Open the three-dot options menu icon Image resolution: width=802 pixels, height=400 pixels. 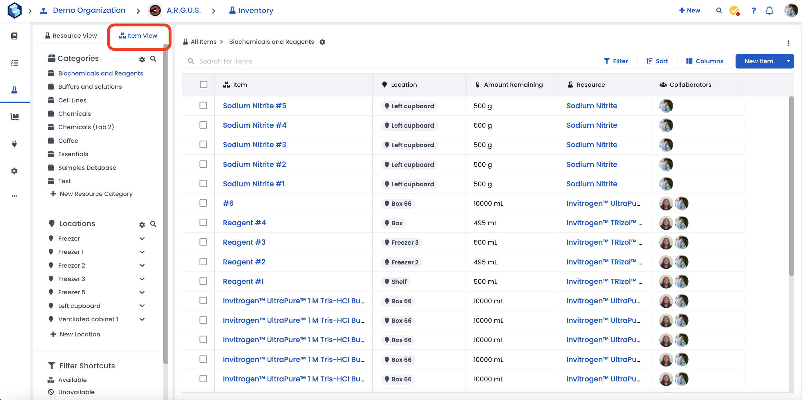click(788, 43)
